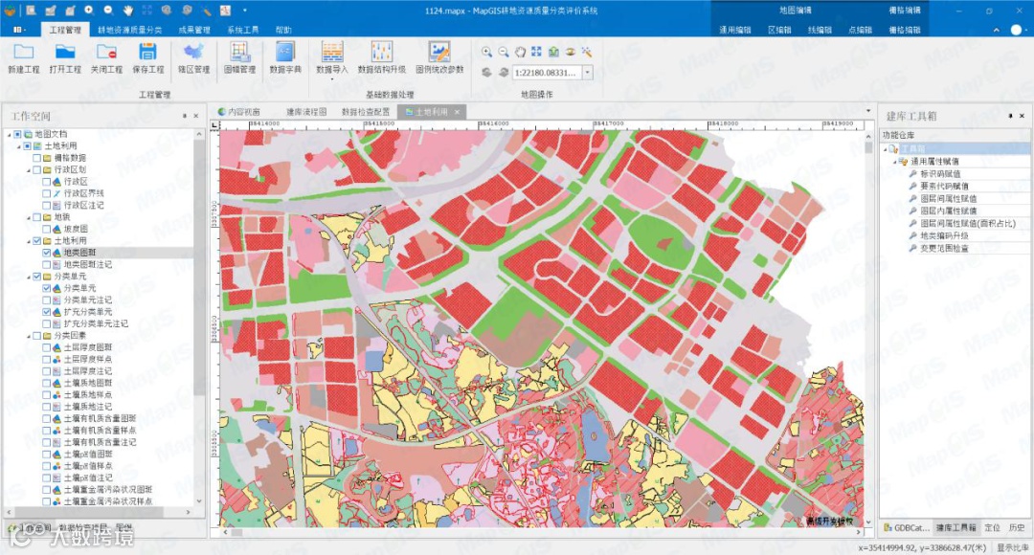The height and width of the screenshot is (555, 1034).
Task: Open the 点编辑 editing tab
Action: point(860,30)
